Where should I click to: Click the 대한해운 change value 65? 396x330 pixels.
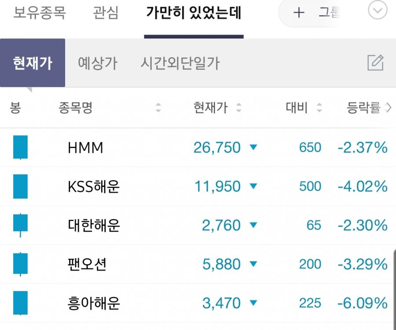pos(314,225)
